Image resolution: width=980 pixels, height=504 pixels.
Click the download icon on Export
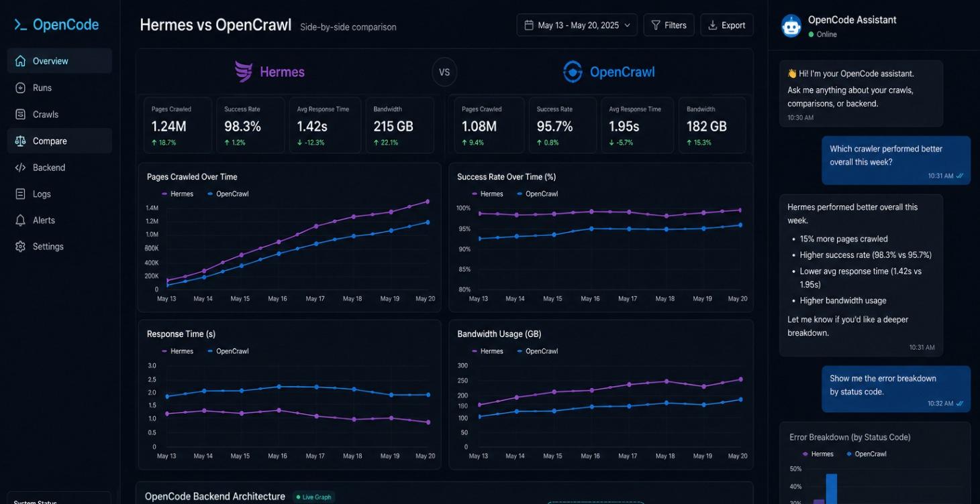[x=713, y=25]
